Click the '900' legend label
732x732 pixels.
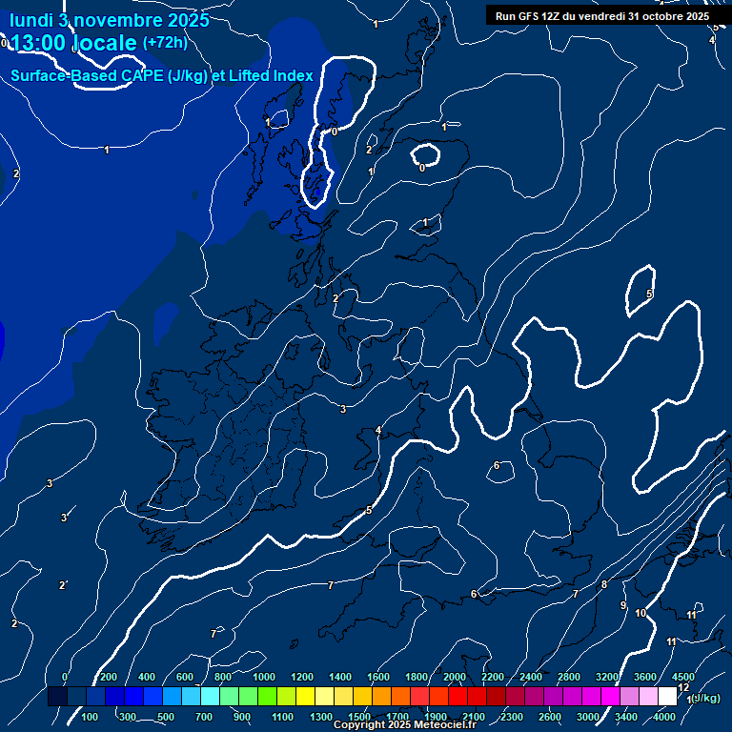click(x=242, y=717)
